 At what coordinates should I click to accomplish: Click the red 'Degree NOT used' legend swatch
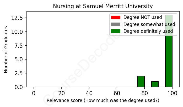[116, 18]
